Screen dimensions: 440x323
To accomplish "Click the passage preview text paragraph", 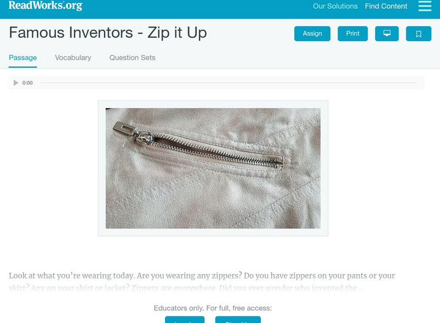I will point(202,281).
